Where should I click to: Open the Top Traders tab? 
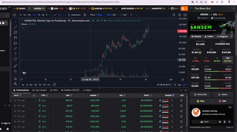point(39,90)
